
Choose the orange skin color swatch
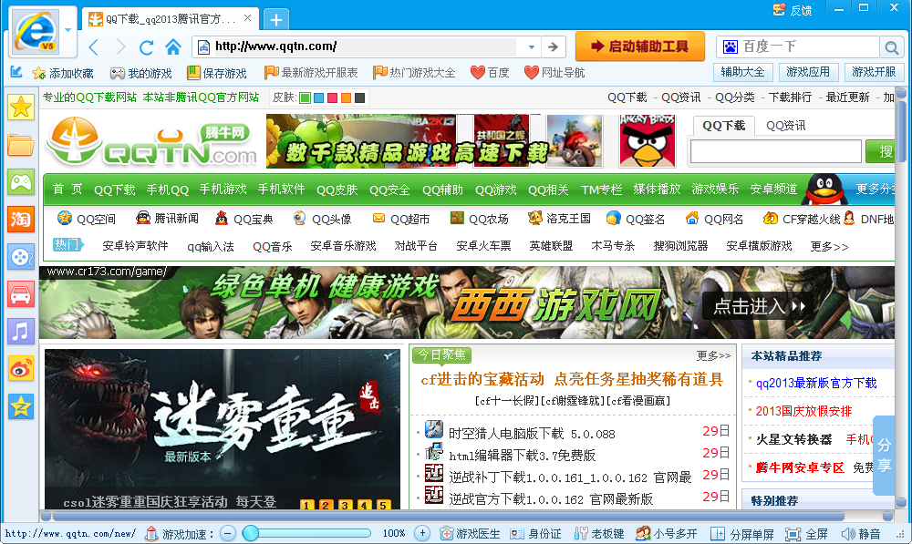pos(346,98)
